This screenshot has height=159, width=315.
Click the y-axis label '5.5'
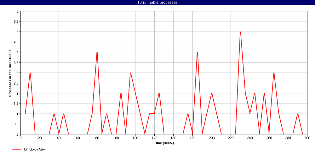16,21
